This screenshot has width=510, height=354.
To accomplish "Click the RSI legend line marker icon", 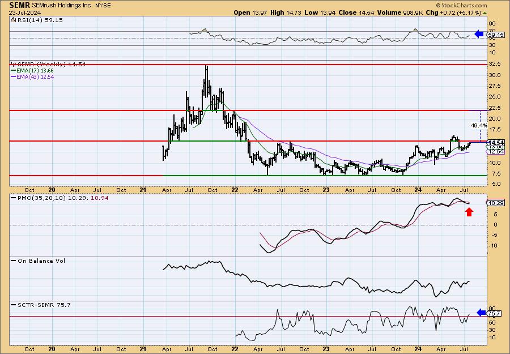I will coord(13,20).
